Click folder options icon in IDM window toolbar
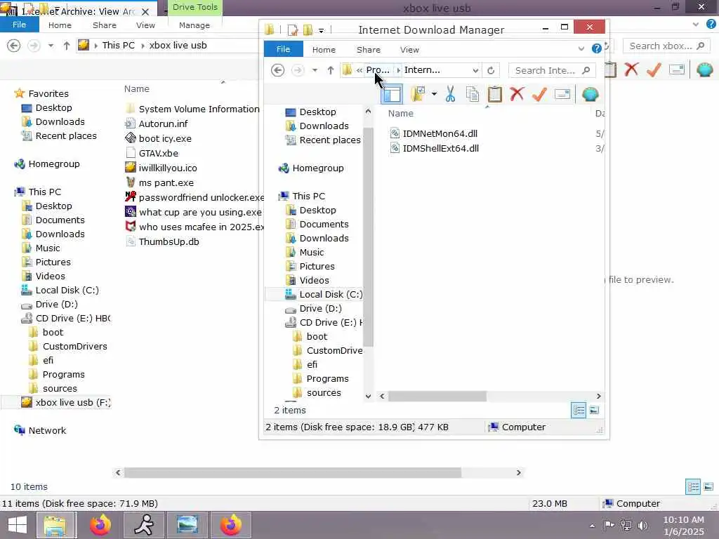Image resolution: width=719 pixels, height=539 pixels. click(418, 95)
